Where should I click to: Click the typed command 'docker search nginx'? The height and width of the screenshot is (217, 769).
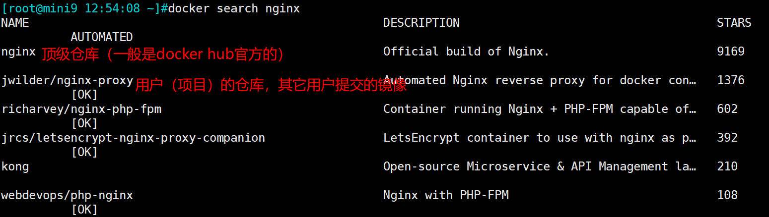click(234, 9)
